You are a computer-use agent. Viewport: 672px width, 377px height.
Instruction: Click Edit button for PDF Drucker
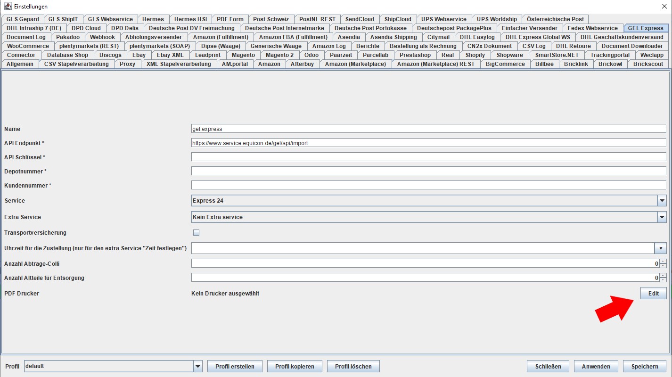click(x=654, y=293)
